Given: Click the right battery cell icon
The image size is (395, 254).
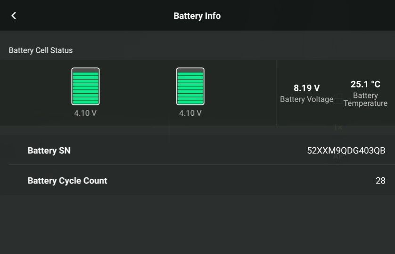Looking at the screenshot, I should (x=190, y=86).
